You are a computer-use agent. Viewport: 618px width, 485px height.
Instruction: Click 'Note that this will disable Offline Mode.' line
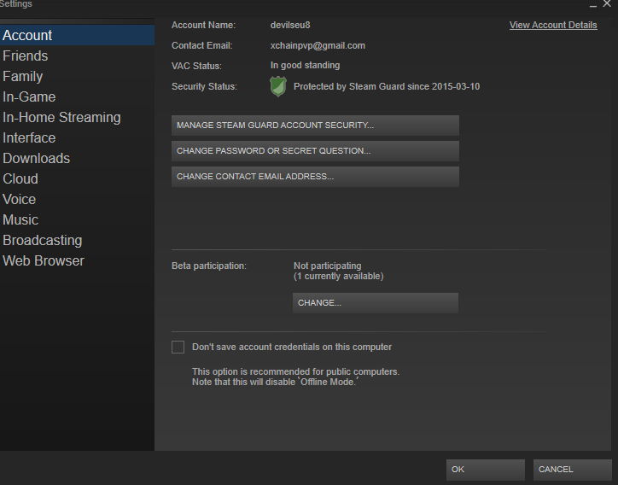click(275, 382)
